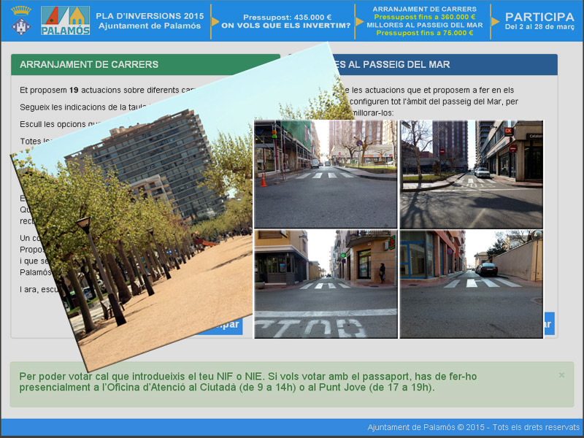Open the street photo with no-entry signs
This screenshot has height=438, width=584.
[x=471, y=174]
